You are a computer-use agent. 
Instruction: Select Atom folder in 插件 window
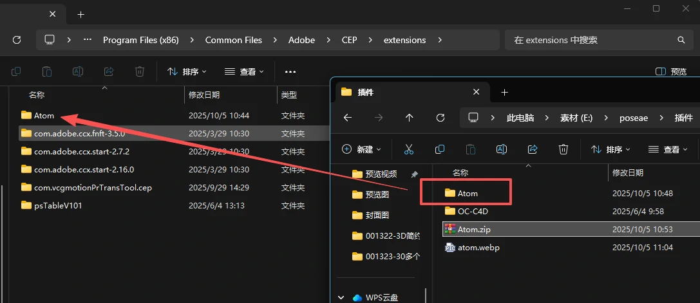point(462,193)
